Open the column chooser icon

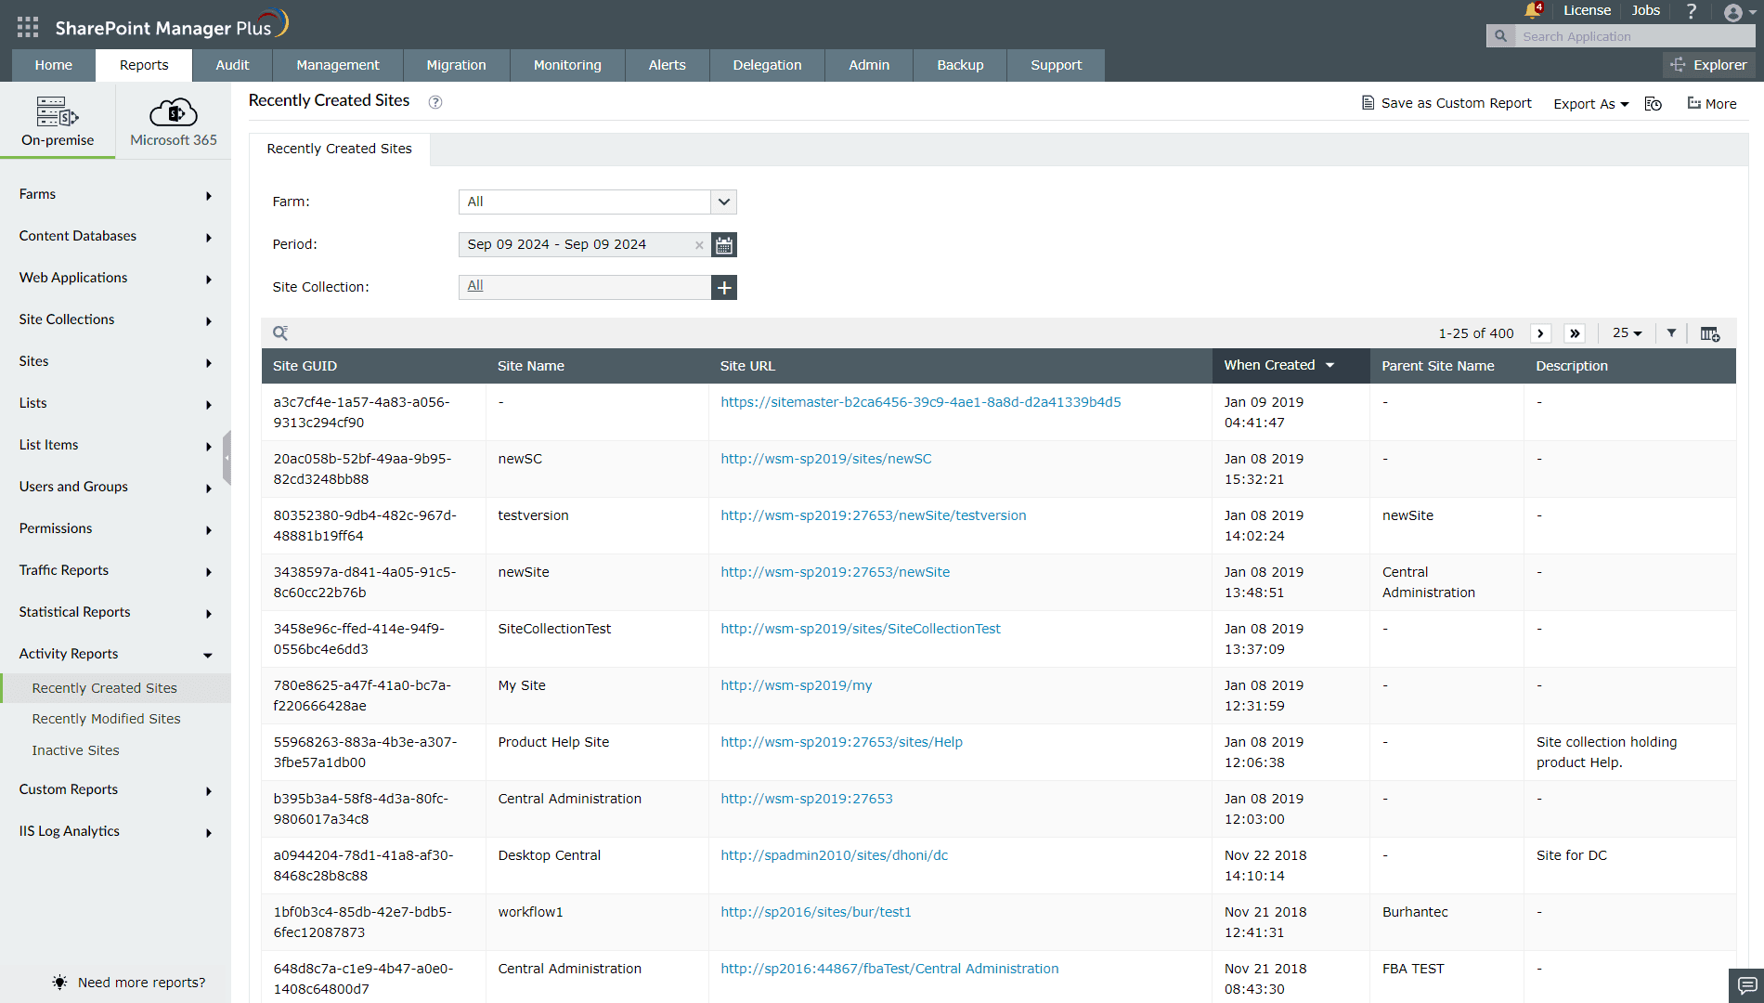pos(1710,333)
